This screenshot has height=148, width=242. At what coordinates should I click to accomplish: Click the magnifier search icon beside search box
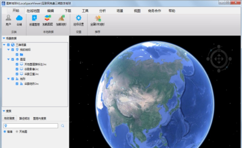pyautogui.click(x=63, y=126)
